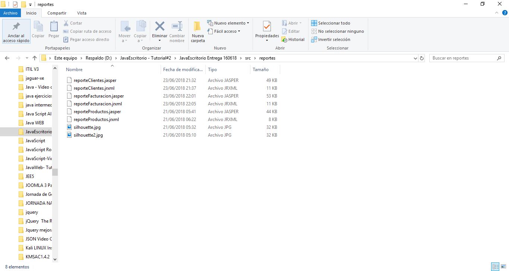This screenshot has width=509, height=271.
Task: Select reporteFacturacion.jrxml file
Action: coord(98,104)
